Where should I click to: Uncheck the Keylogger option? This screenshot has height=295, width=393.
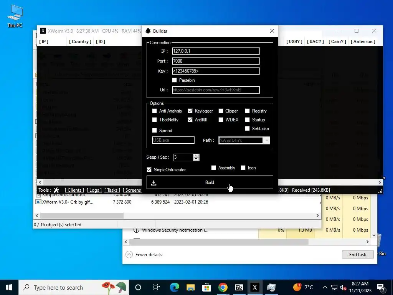coord(190,111)
